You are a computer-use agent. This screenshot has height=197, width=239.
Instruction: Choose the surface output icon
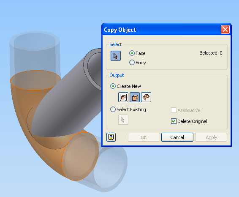(146, 97)
